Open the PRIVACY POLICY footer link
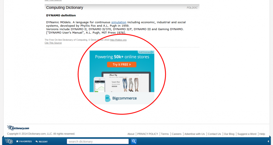273x145 pixels. pyautogui.click(x=148, y=134)
